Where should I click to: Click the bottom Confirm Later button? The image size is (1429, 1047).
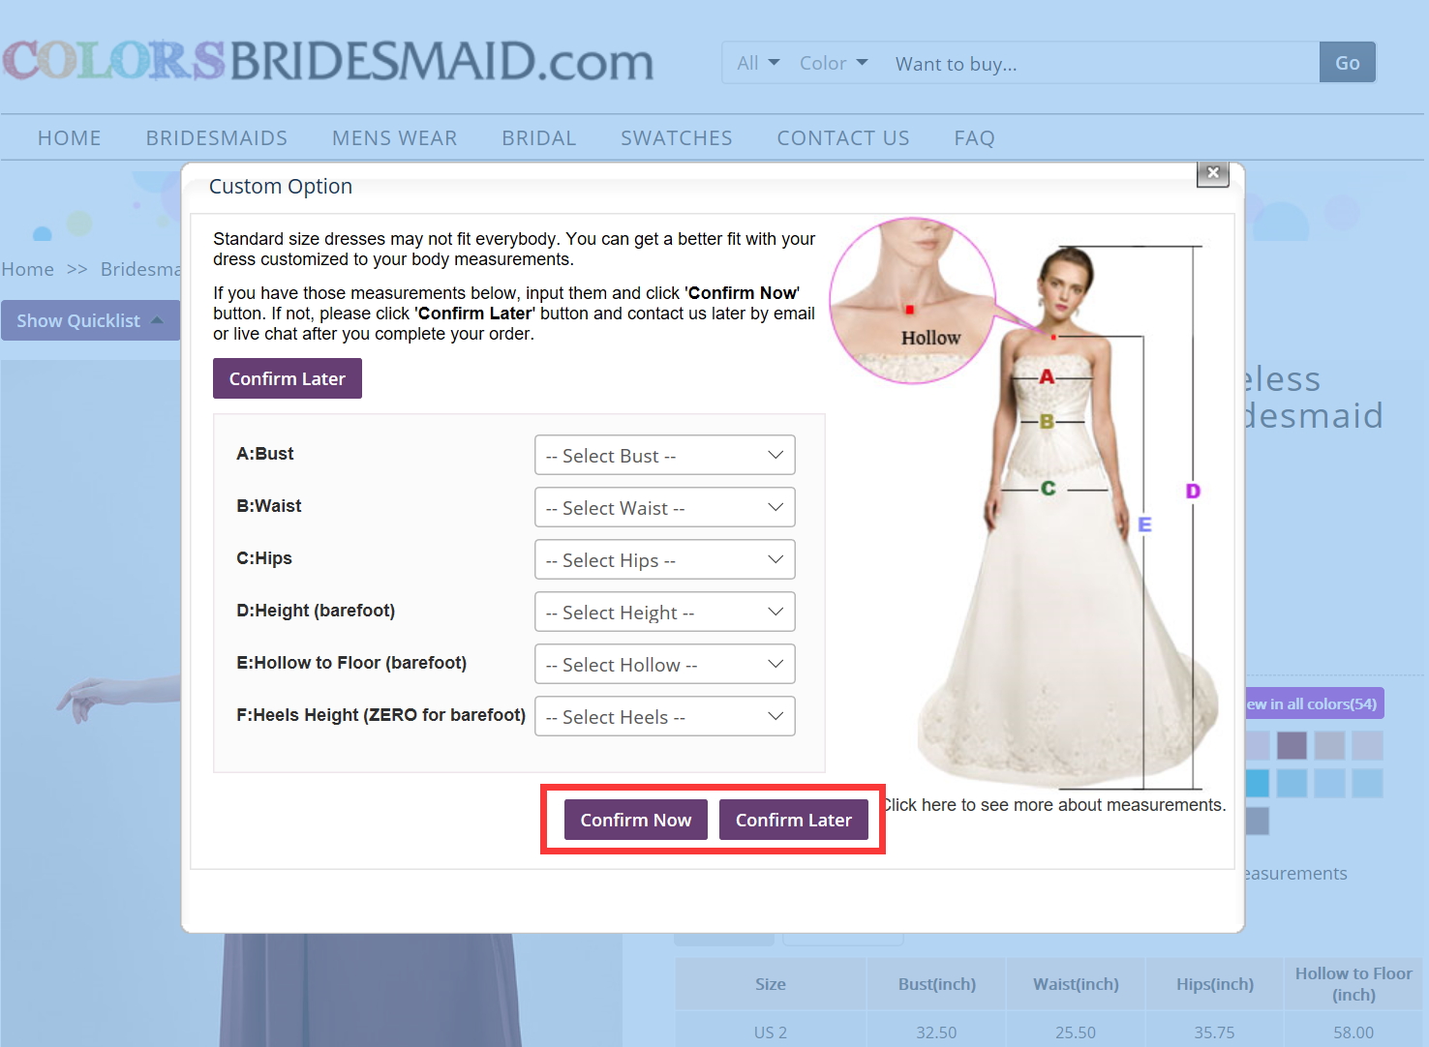tap(793, 820)
